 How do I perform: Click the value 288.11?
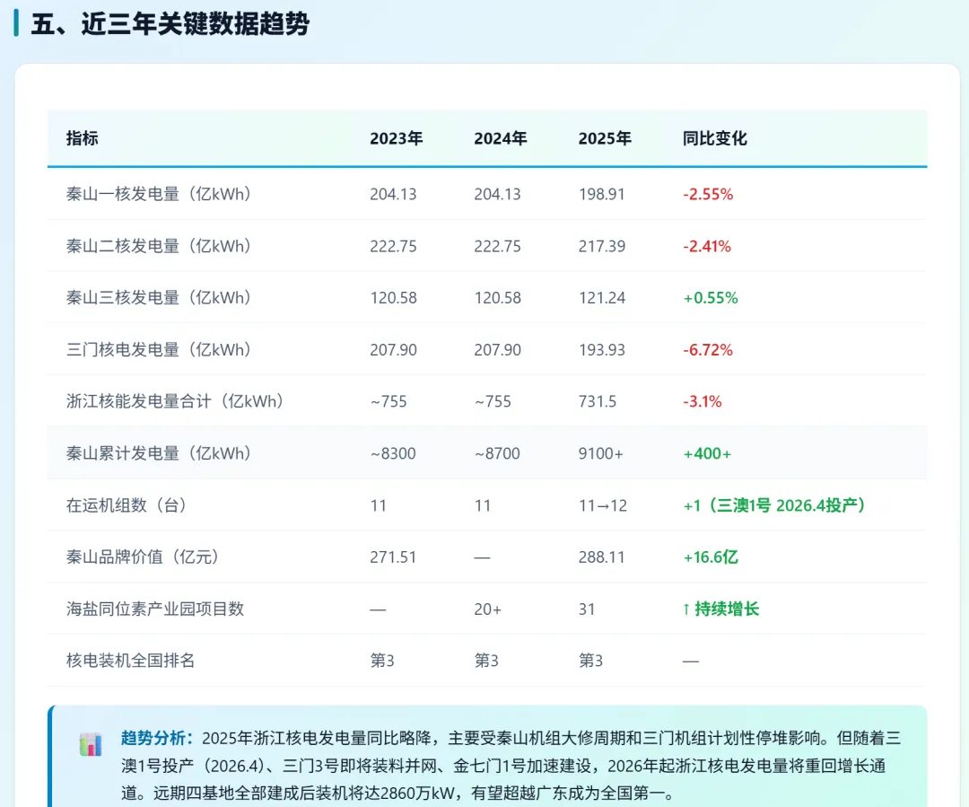602,557
